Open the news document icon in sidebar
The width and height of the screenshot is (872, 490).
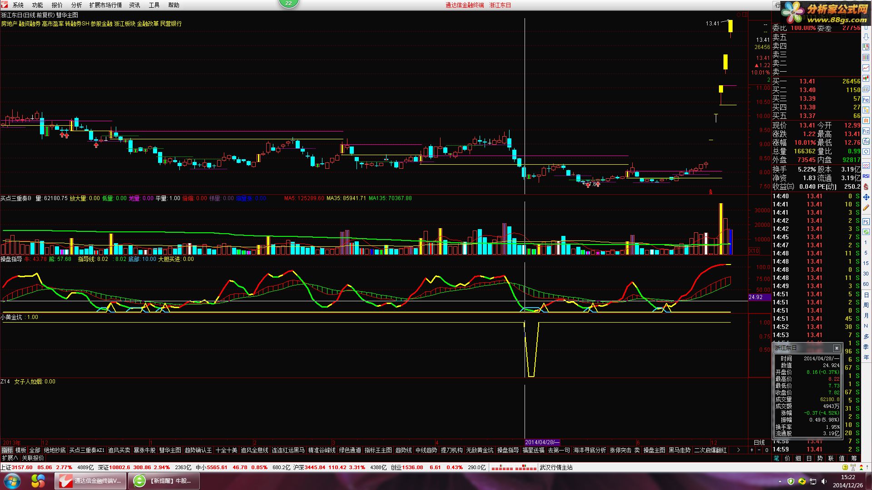tap(866, 89)
